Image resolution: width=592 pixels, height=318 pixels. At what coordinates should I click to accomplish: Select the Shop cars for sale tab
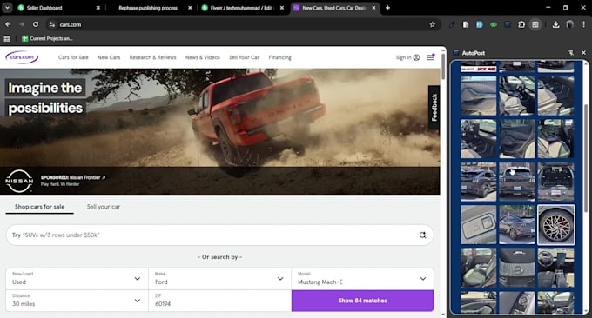[40, 207]
